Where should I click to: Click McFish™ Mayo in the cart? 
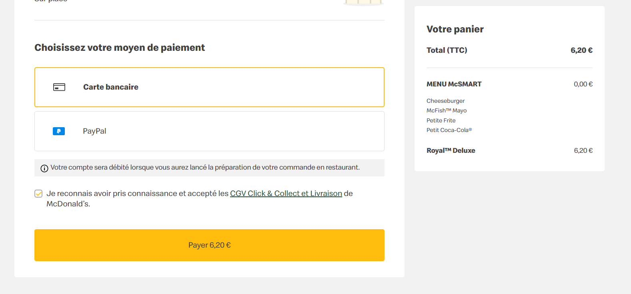[x=447, y=110]
